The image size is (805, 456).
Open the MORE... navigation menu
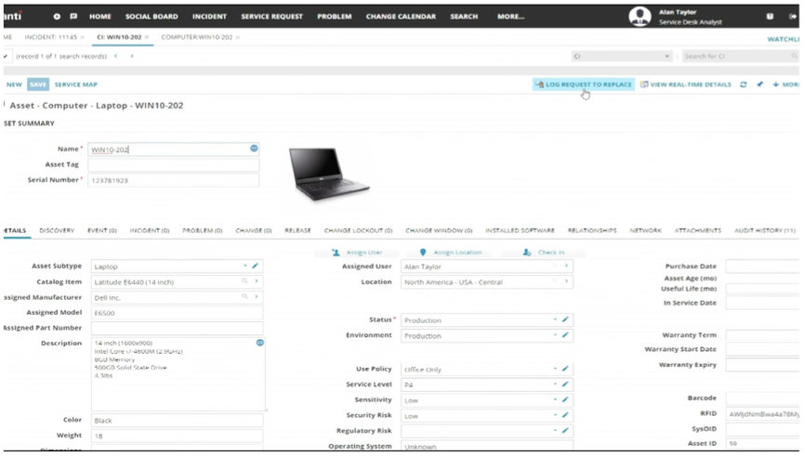511,17
